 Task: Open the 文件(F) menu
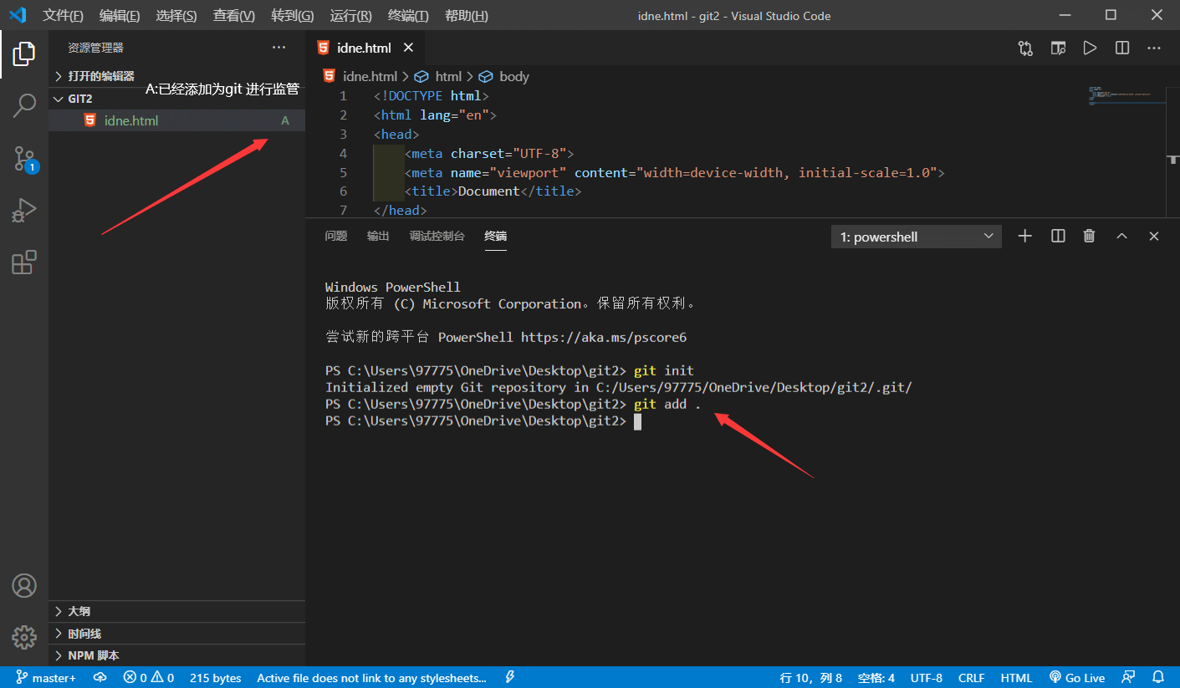64,16
